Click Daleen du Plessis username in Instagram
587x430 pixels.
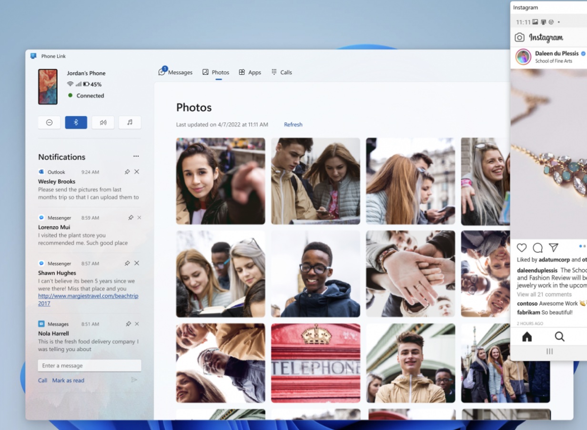557,53
